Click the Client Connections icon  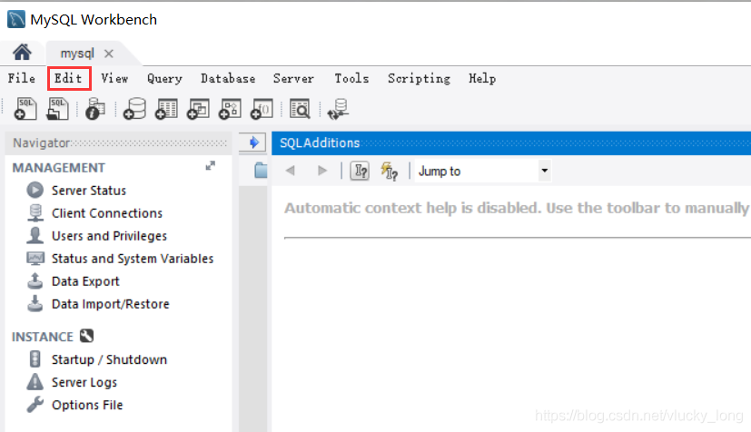tap(35, 213)
